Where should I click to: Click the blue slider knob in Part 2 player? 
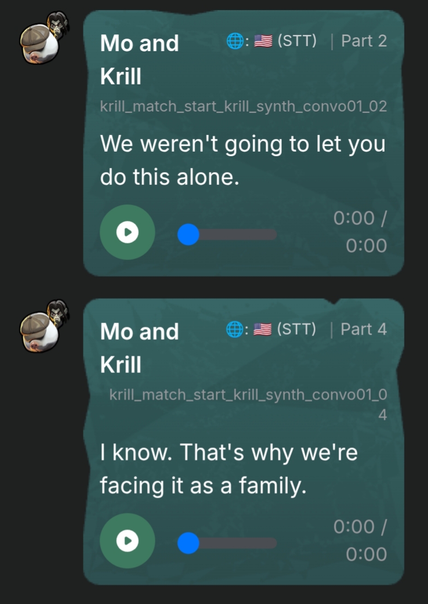point(188,235)
